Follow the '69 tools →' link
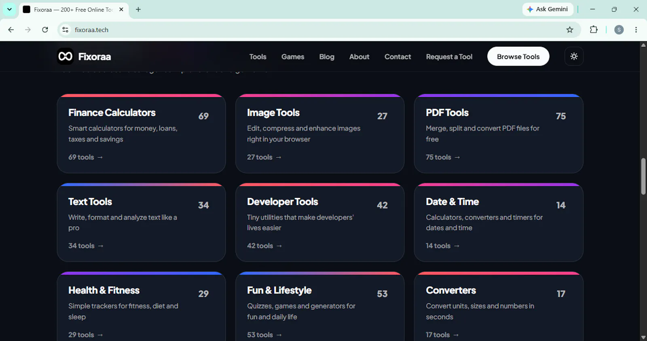The height and width of the screenshot is (341, 647). pos(86,157)
